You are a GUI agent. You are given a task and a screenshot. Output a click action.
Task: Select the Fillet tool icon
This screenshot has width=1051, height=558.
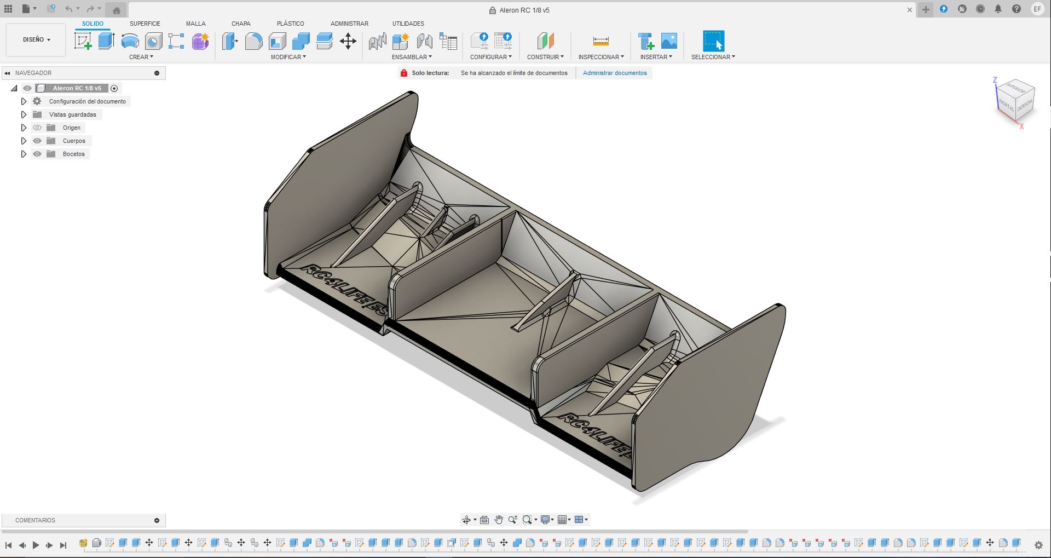pyautogui.click(x=253, y=41)
